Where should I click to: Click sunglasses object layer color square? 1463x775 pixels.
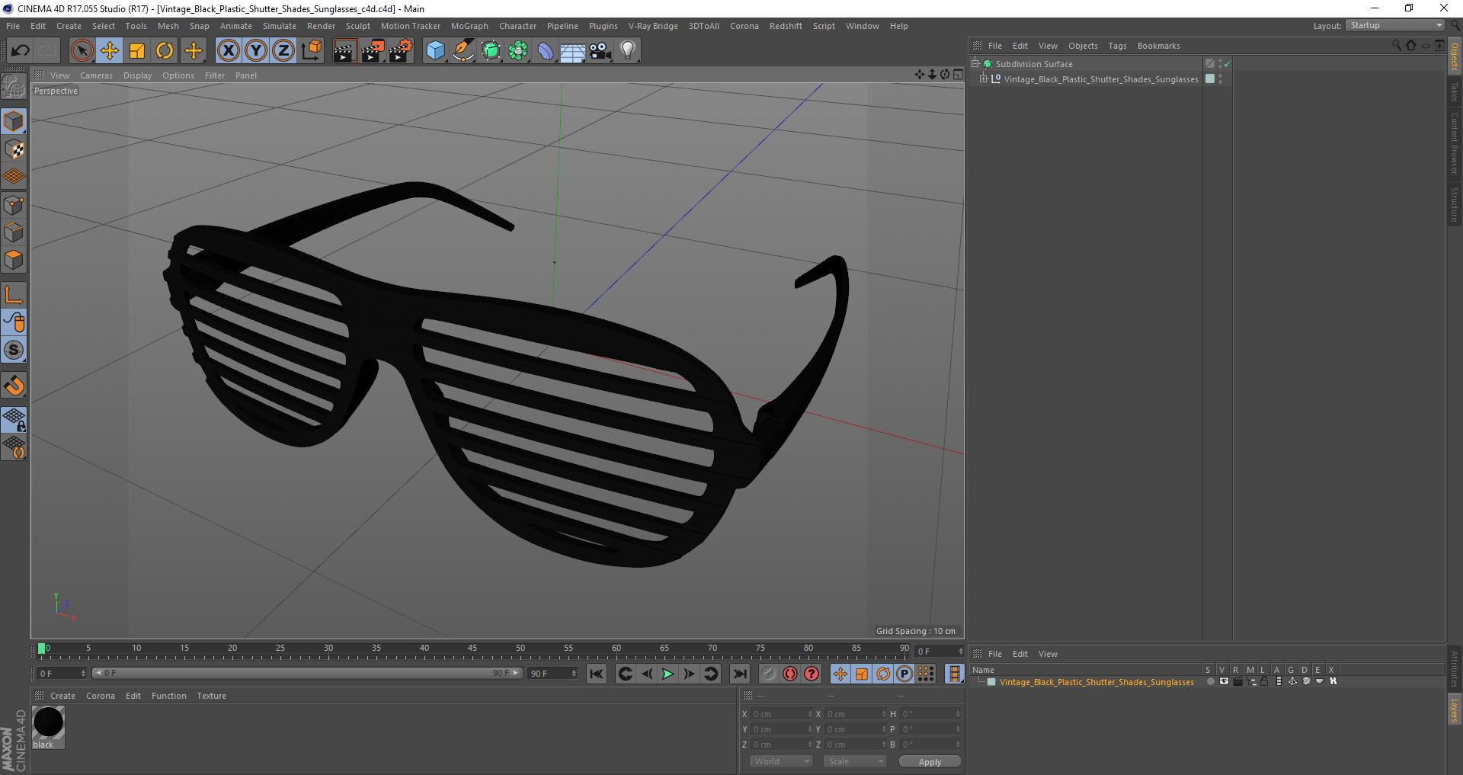[1210, 79]
